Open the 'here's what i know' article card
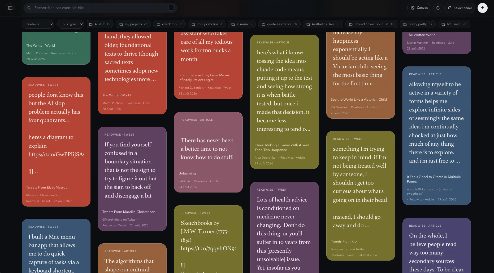This screenshot has width=494, height=273. click(x=284, y=102)
